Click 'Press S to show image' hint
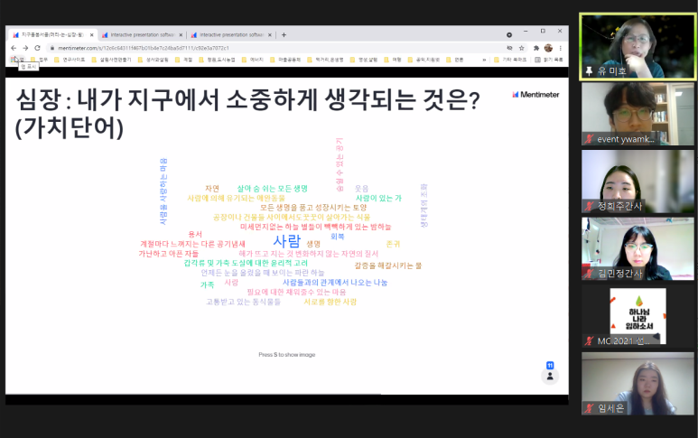 click(x=286, y=355)
